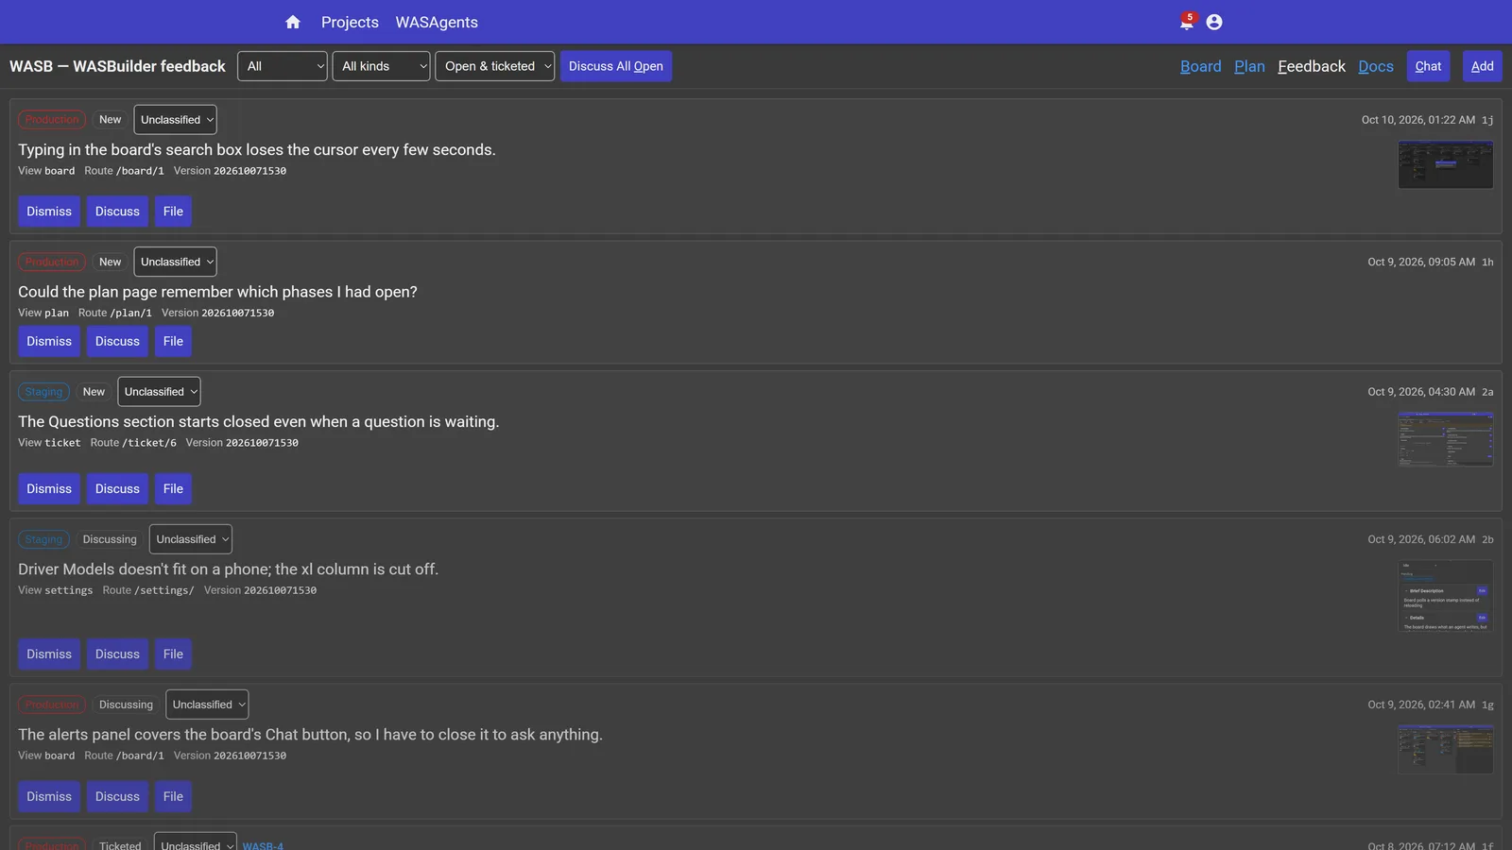
Task: Open screenshot thumbnail of Driver Models feedback
Action: click(1446, 596)
